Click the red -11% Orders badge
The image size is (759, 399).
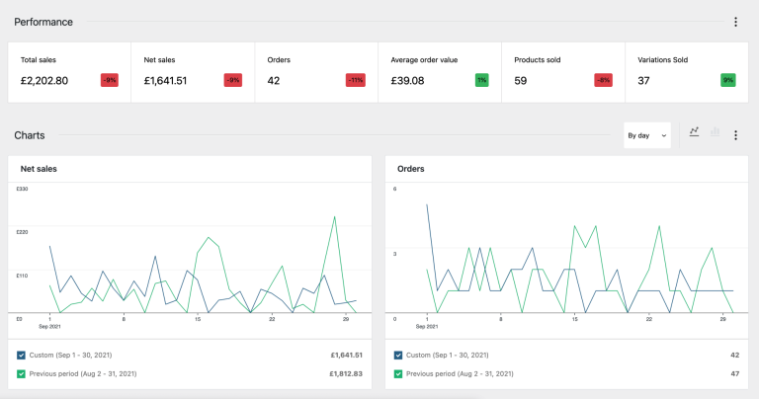click(355, 80)
